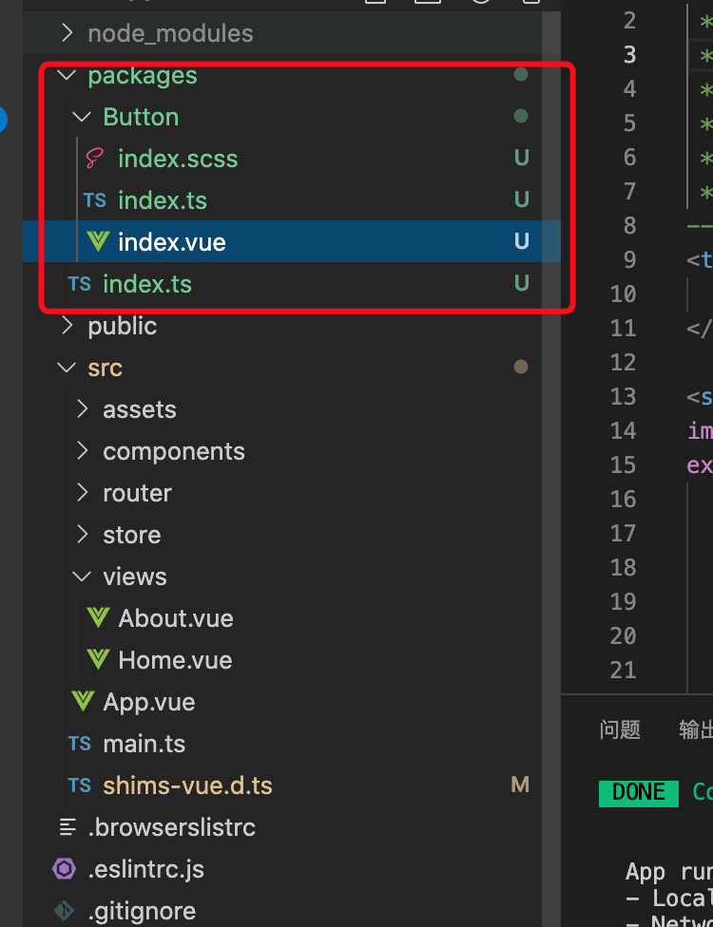Expand the node_modules folder chevron
The height and width of the screenshot is (927, 713).
[67, 33]
